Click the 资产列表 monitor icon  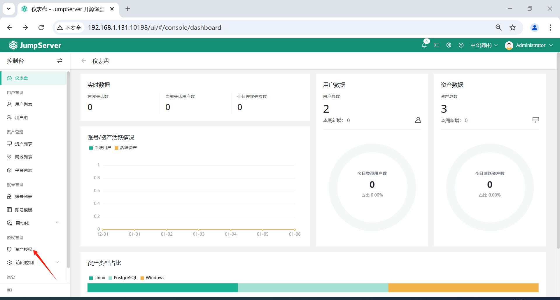pyautogui.click(x=9, y=144)
